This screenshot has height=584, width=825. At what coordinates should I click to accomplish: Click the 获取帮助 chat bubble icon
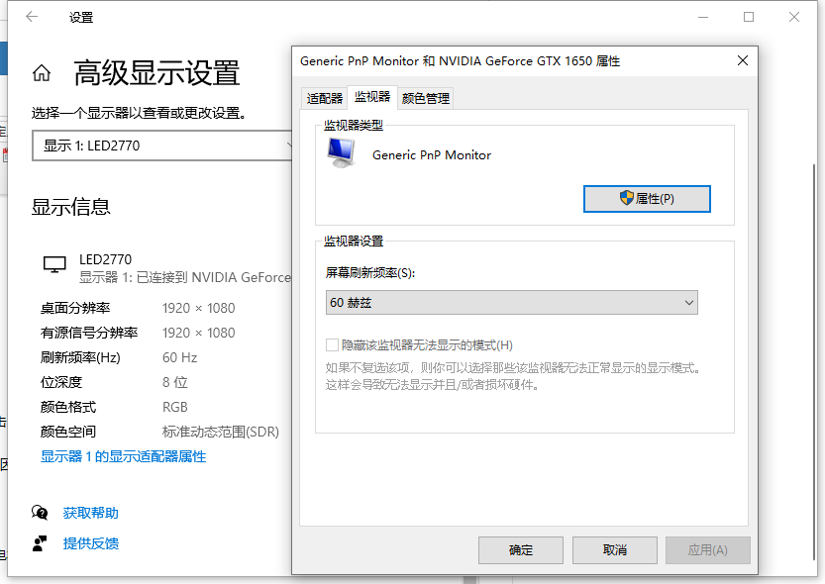(x=40, y=513)
